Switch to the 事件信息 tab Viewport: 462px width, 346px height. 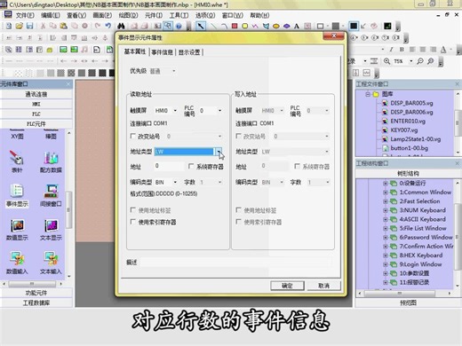(x=162, y=52)
